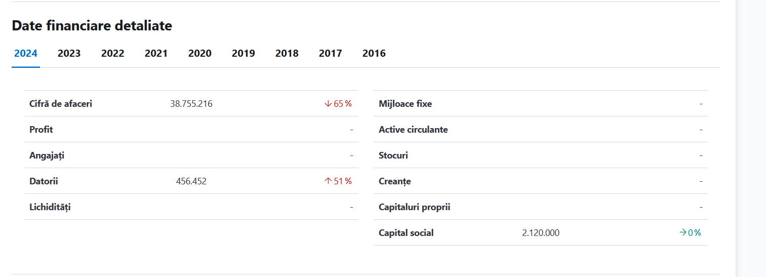Click the red up arrow beside 51 %
The height and width of the screenshot is (277, 766).
tap(328, 181)
